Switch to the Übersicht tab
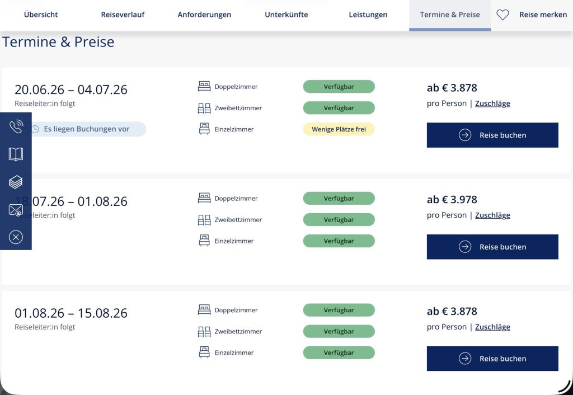Image resolution: width=573 pixels, height=395 pixels. (x=41, y=15)
